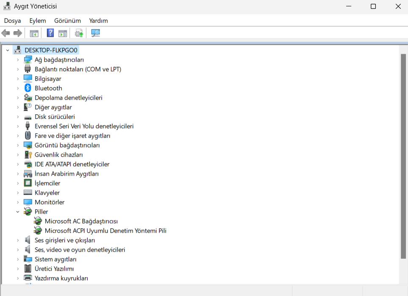Screen dimensions: 408x296
Task: Click the Microsoft AC Bağdaştırıcısı device icon
Action: pyautogui.click(x=38, y=221)
